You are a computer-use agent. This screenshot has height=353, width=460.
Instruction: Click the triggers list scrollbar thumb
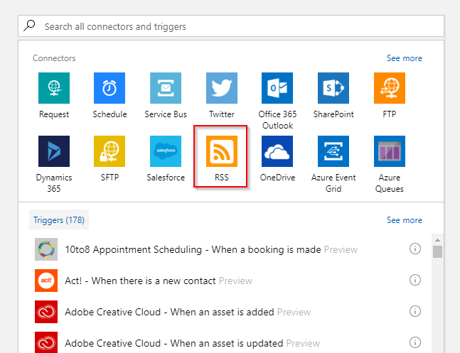click(437, 252)
